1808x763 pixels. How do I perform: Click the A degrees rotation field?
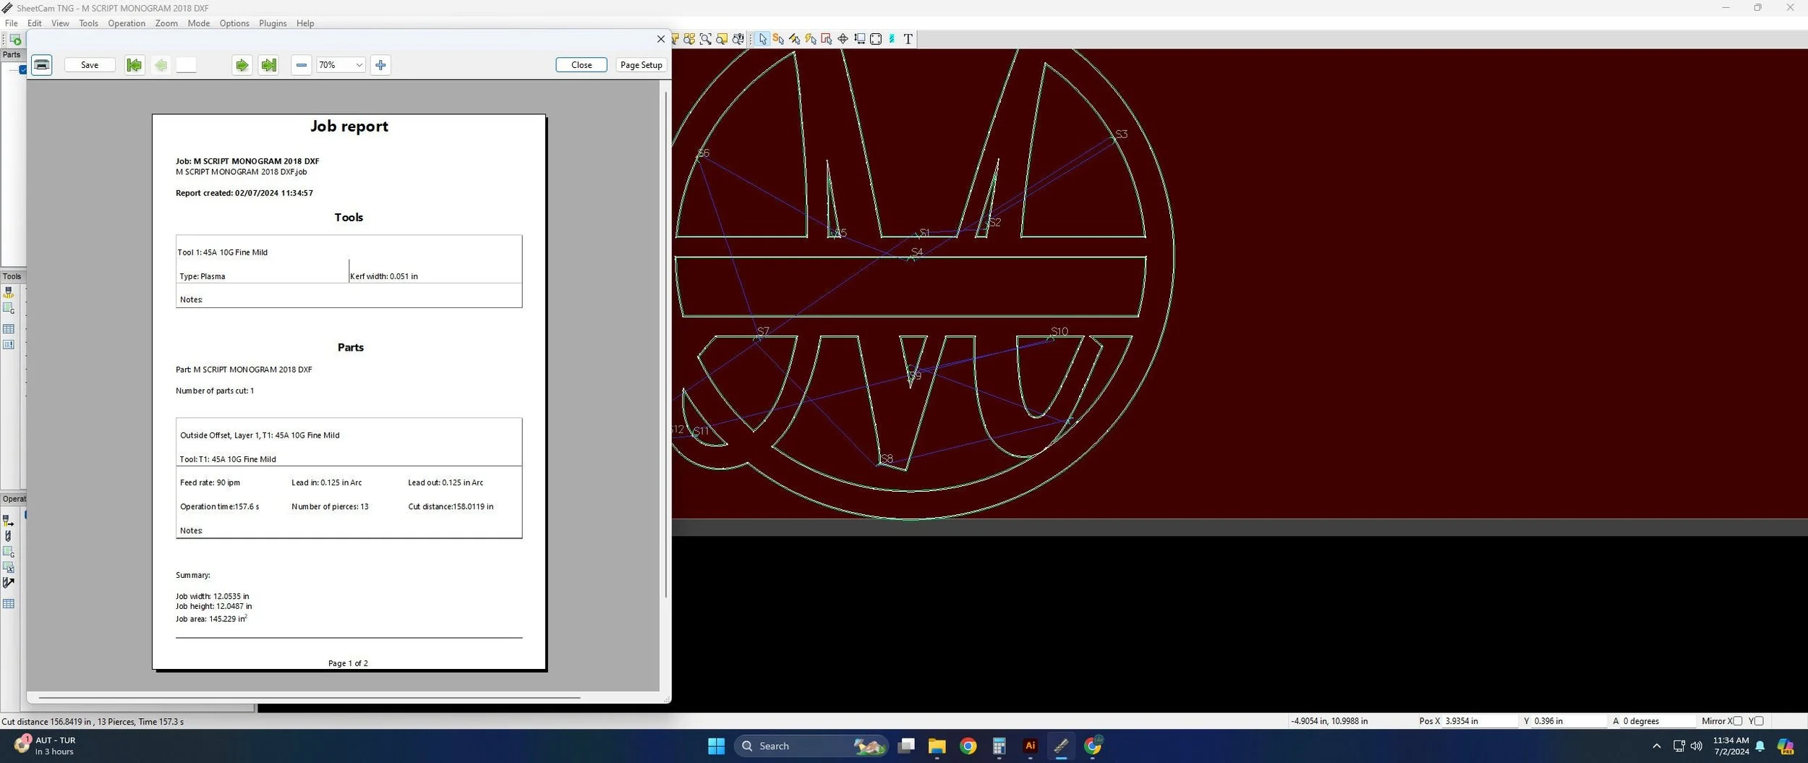pyautogui.click(x=1658, y=721)
